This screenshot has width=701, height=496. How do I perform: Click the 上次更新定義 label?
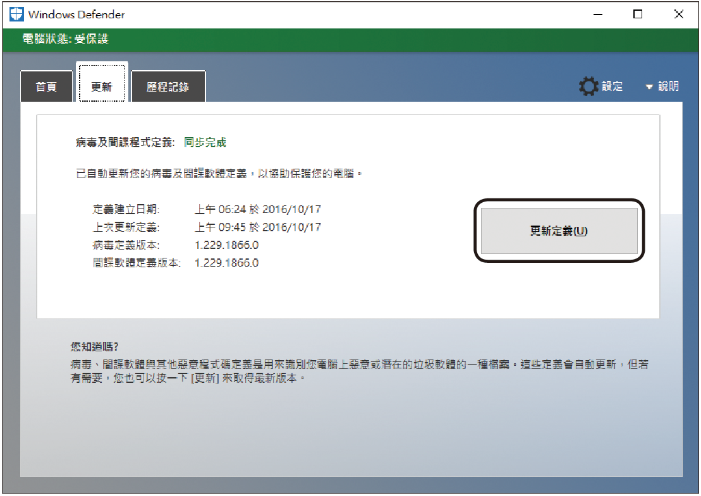126,227
